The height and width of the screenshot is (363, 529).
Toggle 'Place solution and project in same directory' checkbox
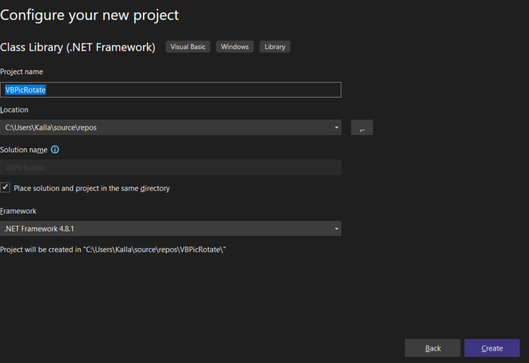coord(6,187)
